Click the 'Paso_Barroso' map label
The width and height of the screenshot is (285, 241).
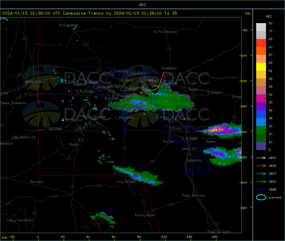[x=194, y=195]
